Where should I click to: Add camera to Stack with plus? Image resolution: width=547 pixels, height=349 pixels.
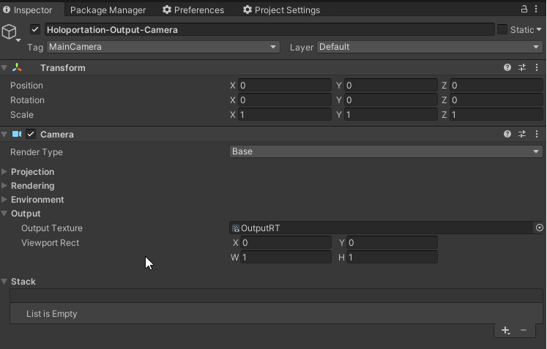click(x=505, y=330)
